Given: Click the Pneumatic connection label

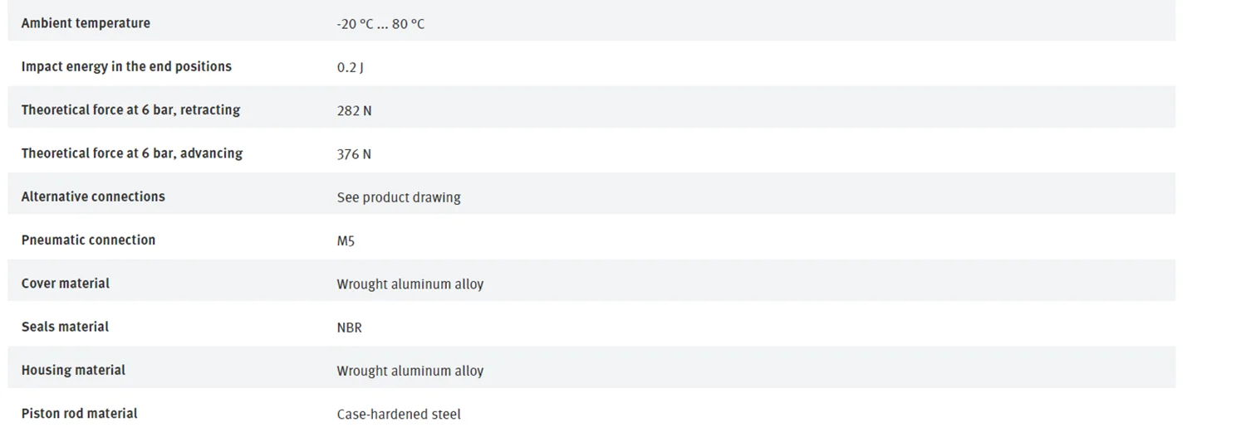Looking at the screenshot, I should click(x=88, y=240).
